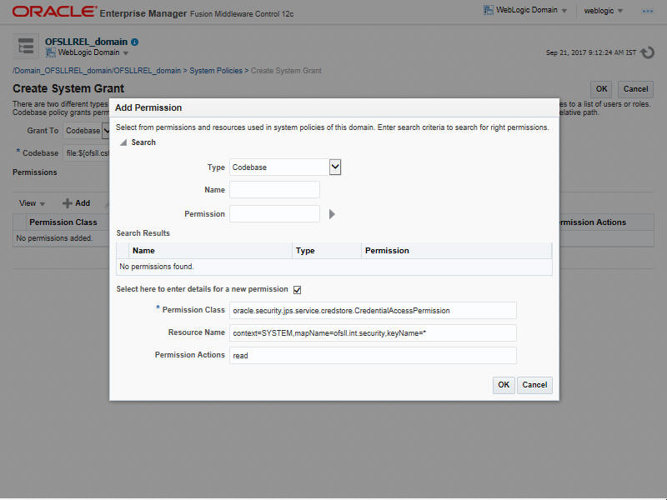
Task: Click the page-level Cancel button for Create System Grant
Action: (x=635, y=89)
